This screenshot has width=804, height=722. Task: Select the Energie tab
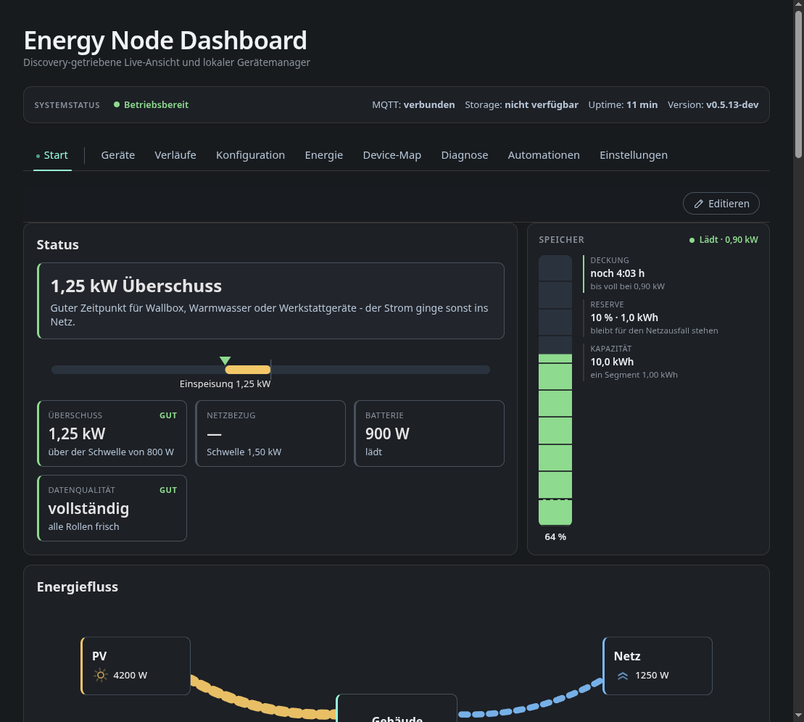(x=324, y=155)
